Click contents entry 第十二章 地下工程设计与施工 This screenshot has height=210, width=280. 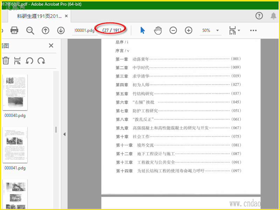178,154
